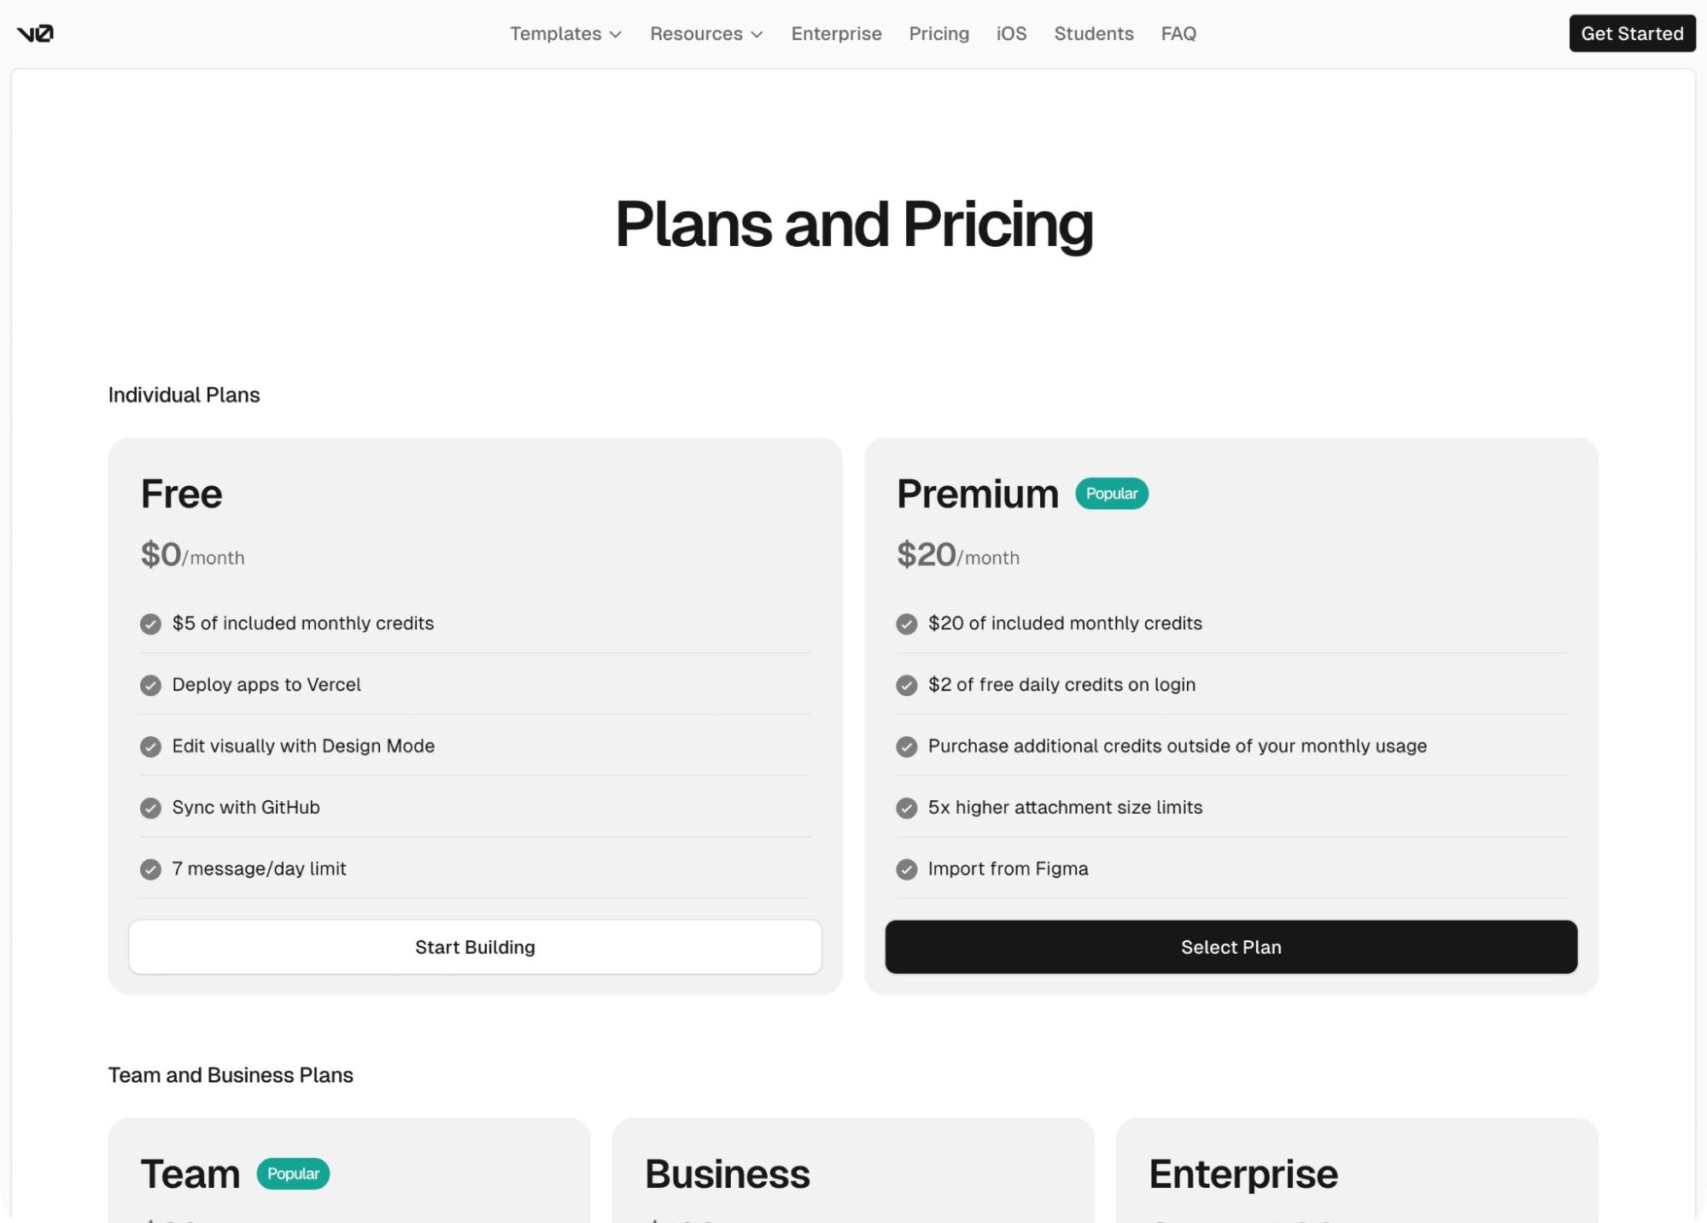The height and width of the screenshot is (1223, 1707).
Task: Open the Resources dropdown menu
Action: (706, 34)
